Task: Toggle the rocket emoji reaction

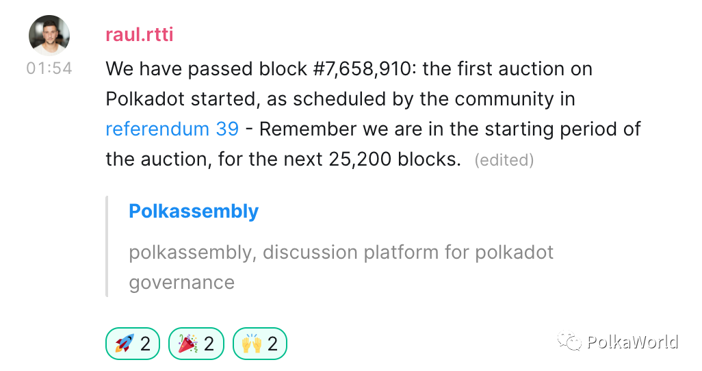Action: 132,344
